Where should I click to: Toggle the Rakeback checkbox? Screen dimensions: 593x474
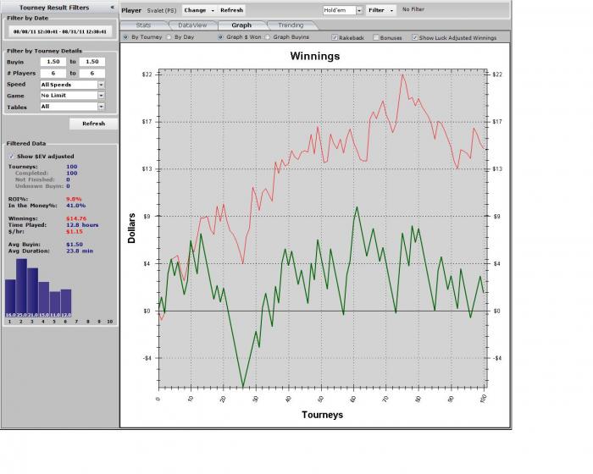tap(335, 37)
